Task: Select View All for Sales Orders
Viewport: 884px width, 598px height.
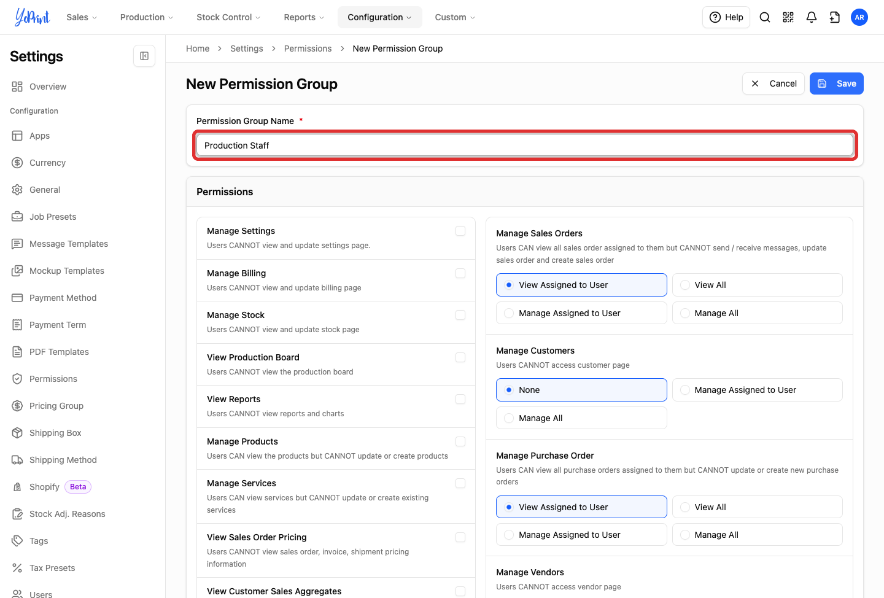Action: [x=757, y=285]
